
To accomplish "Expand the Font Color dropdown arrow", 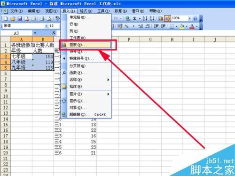I will pyautogui.click(x=197, y=26).
